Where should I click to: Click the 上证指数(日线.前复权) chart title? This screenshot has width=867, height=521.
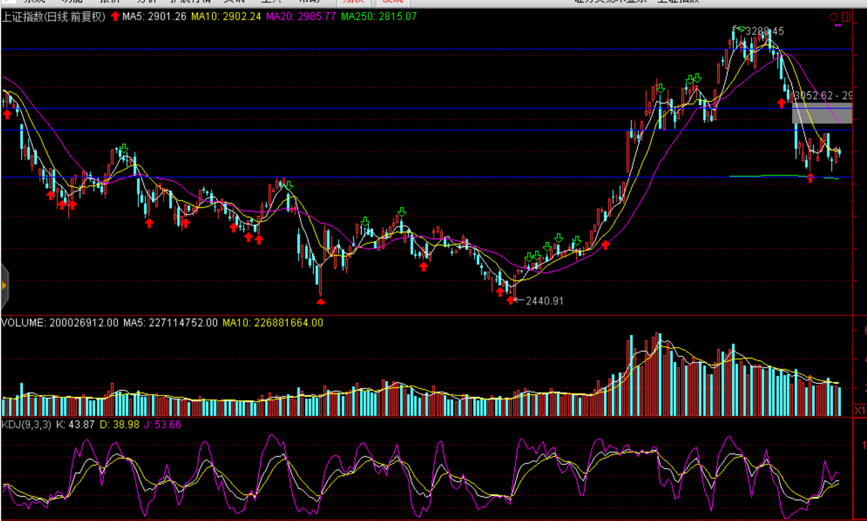(x=54, y=16)
